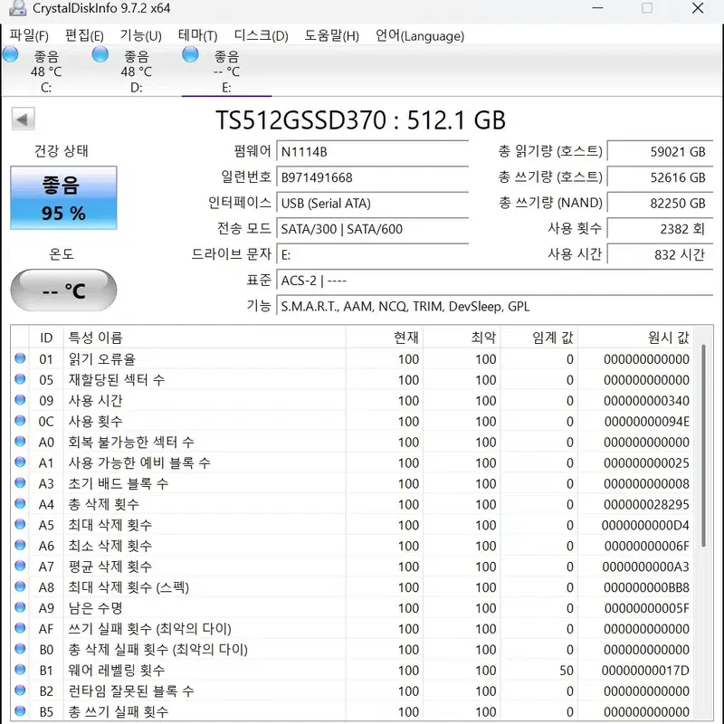
Task: Click status orb for attribute A4 총 삭제 횟수
Action: (20, 503)
